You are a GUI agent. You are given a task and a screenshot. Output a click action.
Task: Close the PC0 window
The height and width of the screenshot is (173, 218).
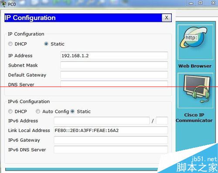(213, 3)
